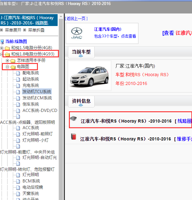Select ACC系统-点烟器、遮阳板照明 in the tree
The width and height of the screenshot is (192, 200).
[x=28, y=122]
